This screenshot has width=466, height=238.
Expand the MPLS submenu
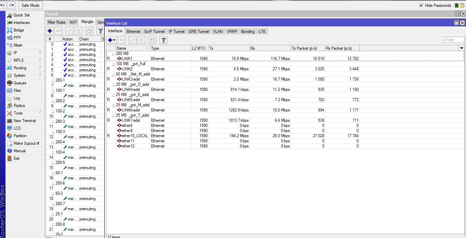coord(40,60)
